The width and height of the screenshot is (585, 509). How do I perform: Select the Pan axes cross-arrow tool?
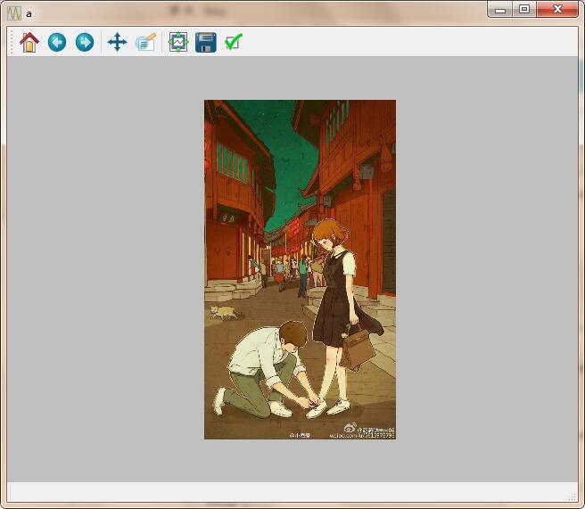click(117, 42)
